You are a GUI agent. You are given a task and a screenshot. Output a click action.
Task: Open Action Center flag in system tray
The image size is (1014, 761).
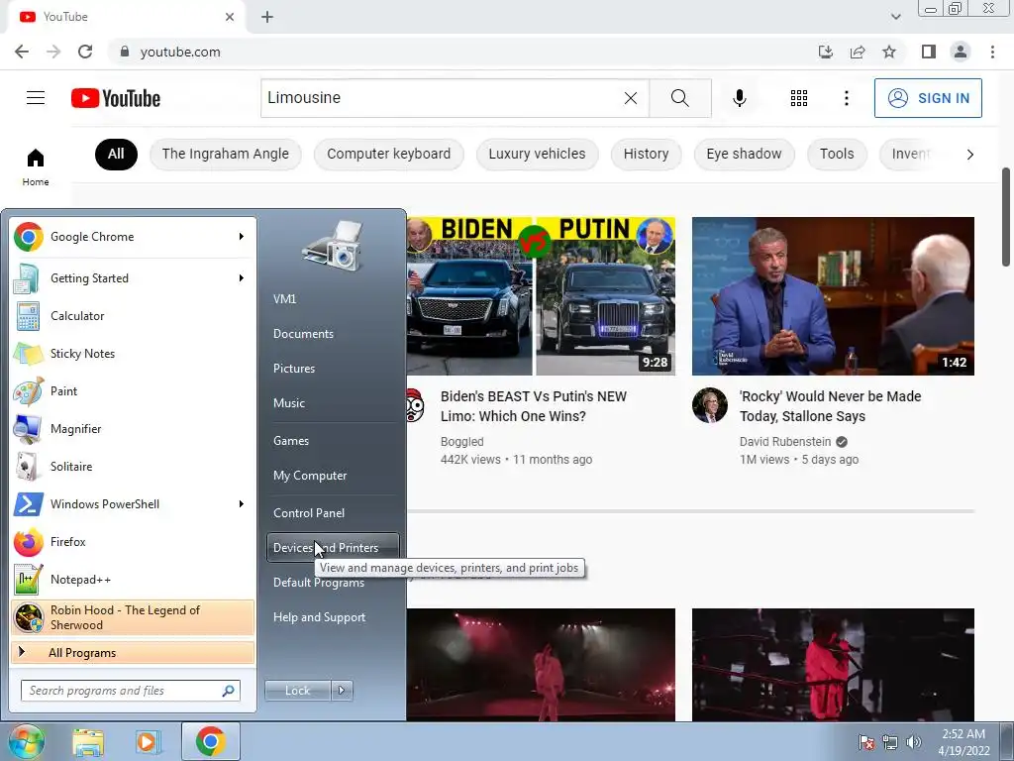point(865,742)
